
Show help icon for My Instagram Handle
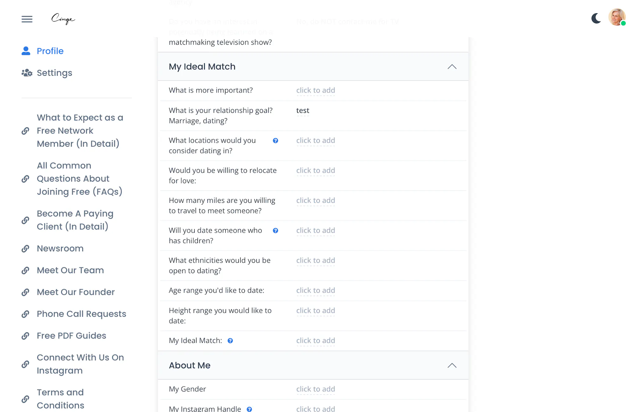click(x=249, y=409)
